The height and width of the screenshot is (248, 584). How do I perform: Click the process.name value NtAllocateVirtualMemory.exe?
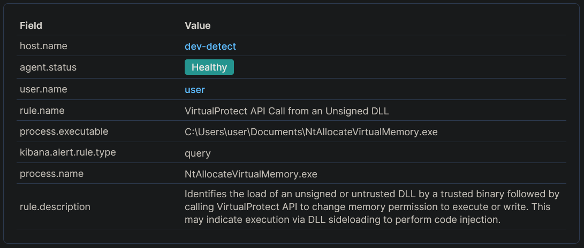[x=251, y=174]
